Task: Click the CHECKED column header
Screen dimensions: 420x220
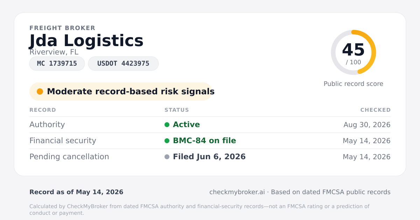Action: point(376,110)
